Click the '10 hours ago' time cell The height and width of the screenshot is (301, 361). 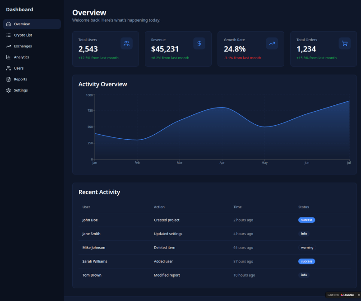tap(244, 275)
